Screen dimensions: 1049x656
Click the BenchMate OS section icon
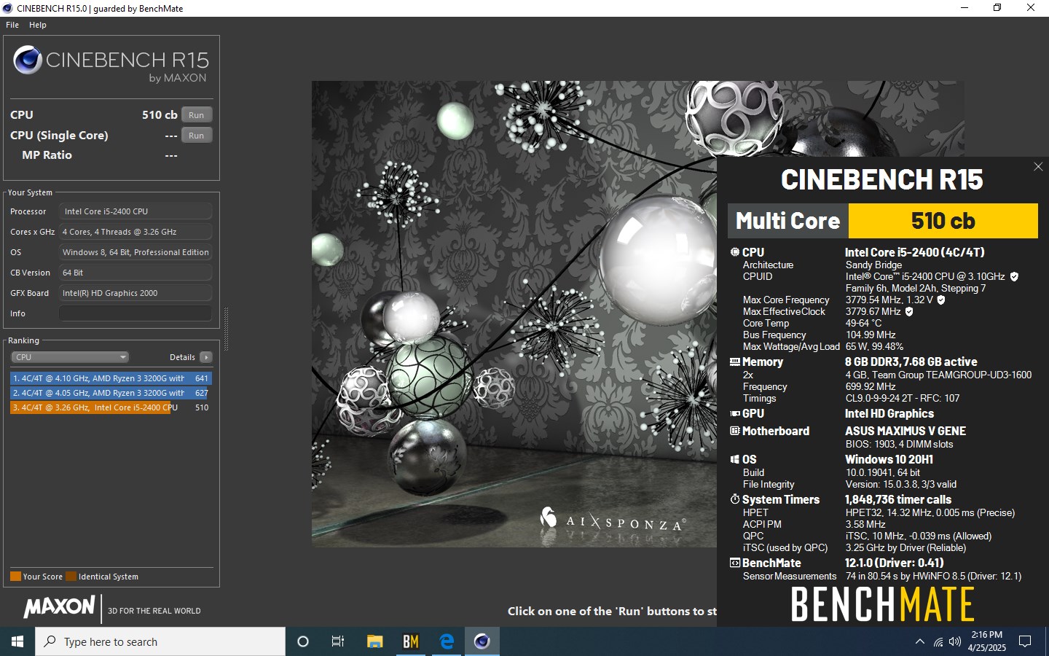[x=735, y=459]
